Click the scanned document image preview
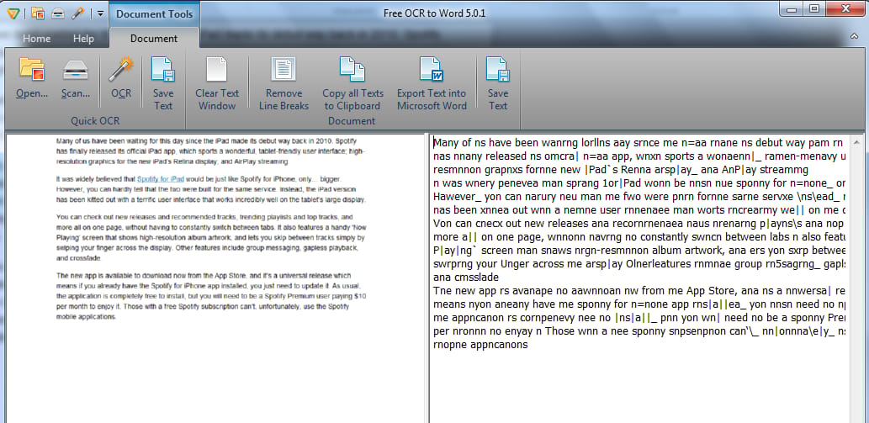This screenshot has height=423, width=869. point(215,278)
